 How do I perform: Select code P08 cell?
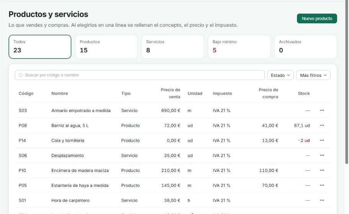(x=23, y=125)
